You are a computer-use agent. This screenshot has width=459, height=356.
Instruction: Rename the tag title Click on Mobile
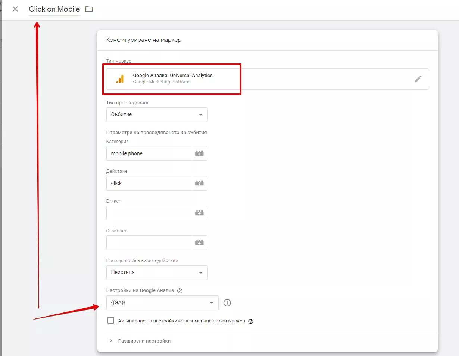pos(54,9)
